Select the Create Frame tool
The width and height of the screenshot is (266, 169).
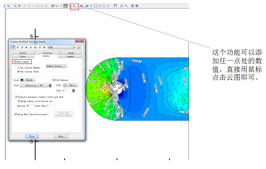(115, 6)
